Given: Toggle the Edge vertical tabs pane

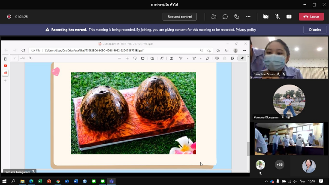Looking at the screenshot, I should pos(5,59).
